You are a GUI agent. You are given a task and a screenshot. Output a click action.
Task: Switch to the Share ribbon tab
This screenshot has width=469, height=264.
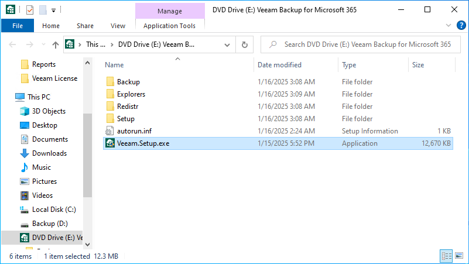click(85, 26)
